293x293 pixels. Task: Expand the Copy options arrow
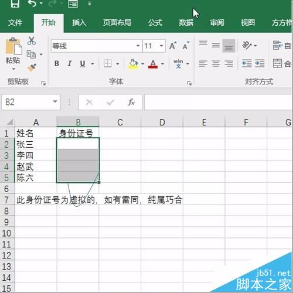point(41,54)
